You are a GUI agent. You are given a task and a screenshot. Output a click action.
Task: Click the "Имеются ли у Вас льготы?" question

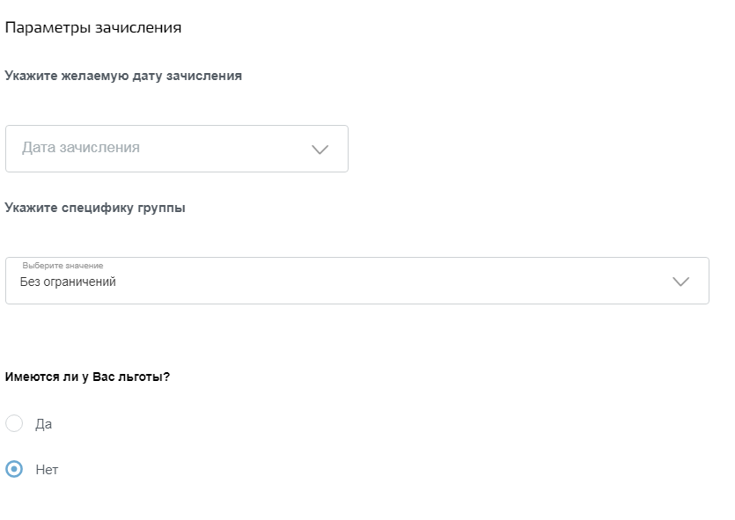click(87, 377)
